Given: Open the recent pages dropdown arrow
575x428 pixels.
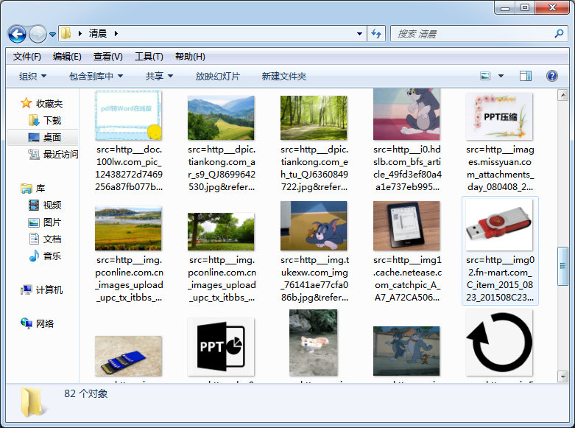Looking at the screenshot, I should coord(52,35).
